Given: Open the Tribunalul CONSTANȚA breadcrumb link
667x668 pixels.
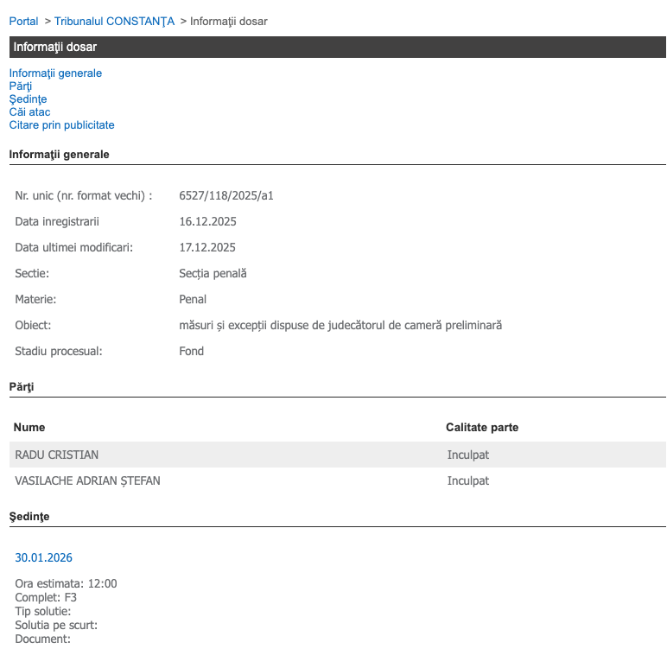Looking at the screenshot, I should (x=114, y=21).
